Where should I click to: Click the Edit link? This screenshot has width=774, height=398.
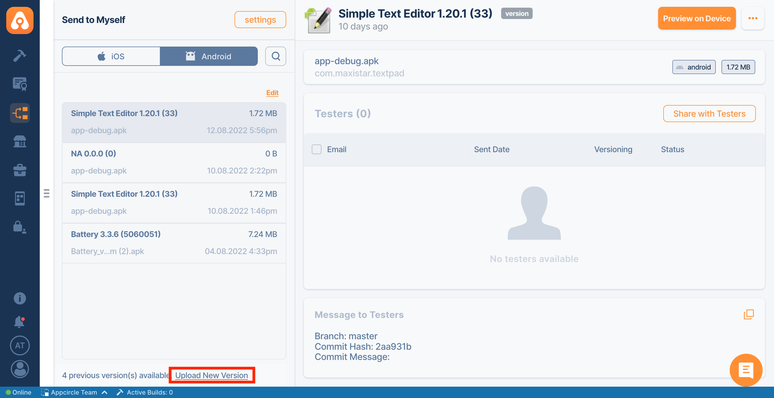click(272, 93)
